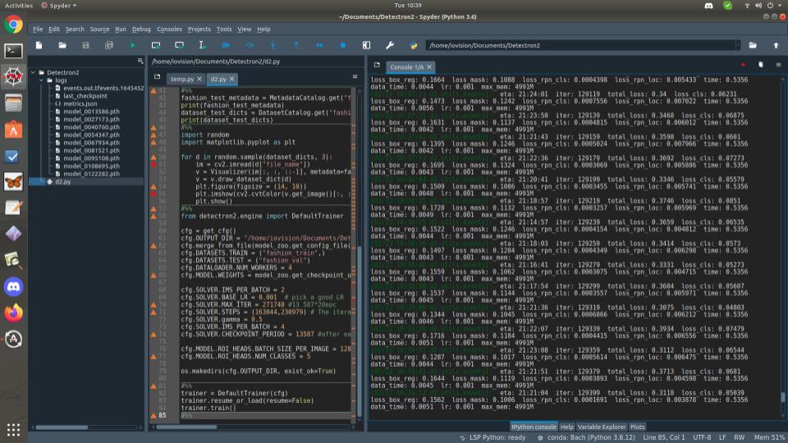Select last_checkpoint in the logs folder

click(85, 96)
